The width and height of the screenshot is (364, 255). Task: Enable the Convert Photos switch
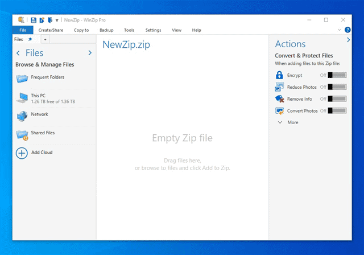click(337, 111)
